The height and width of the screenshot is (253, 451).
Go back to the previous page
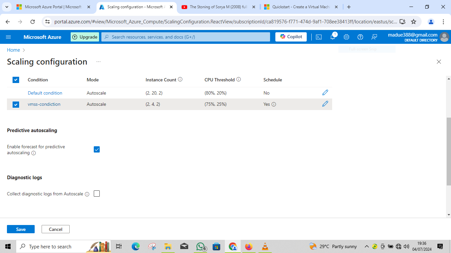point(8,22)
